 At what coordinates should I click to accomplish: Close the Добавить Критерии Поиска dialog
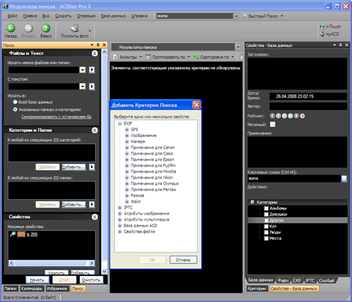[x=197, y=105]
